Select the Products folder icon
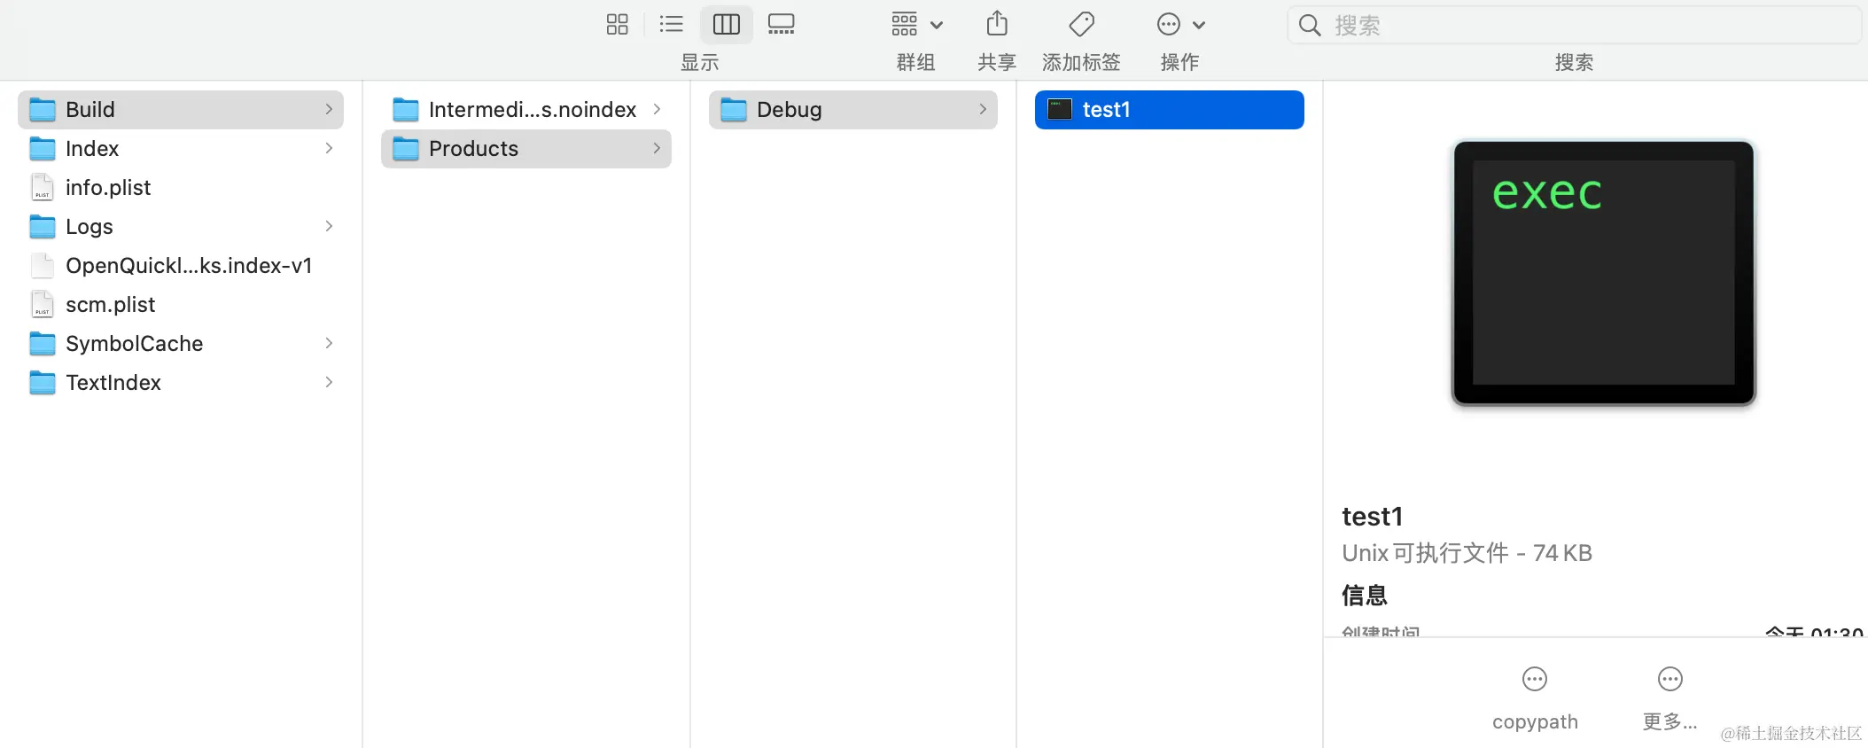The height and width of the screenshot is (748, 1868). pos(406,149)
